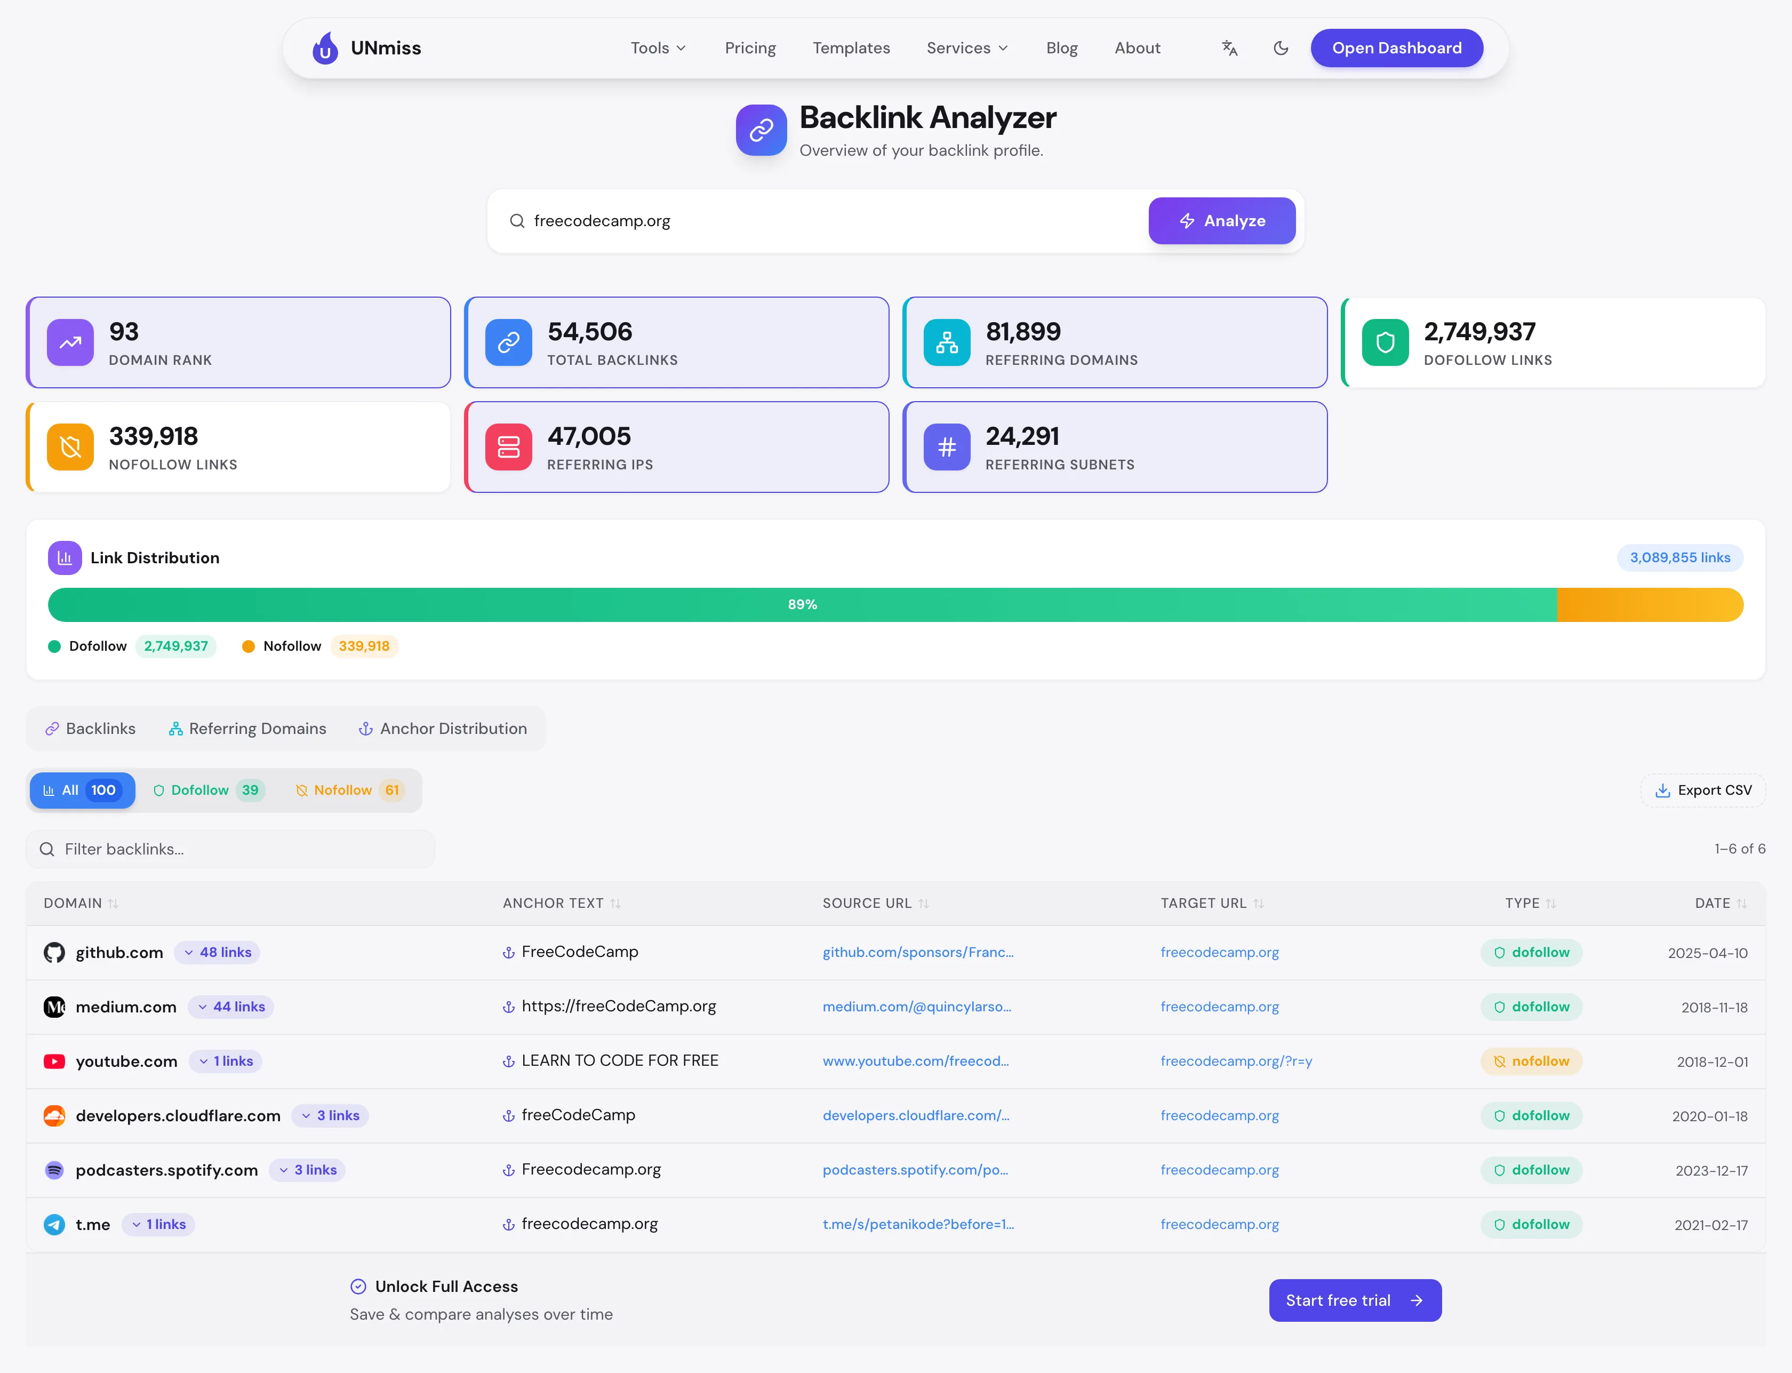Click the GitHub octocat favicon
1792x1373 pixels.
tap(54, 953)
